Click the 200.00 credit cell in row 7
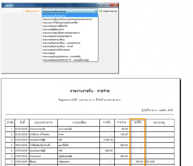Screen dimensions: 193x166 coord(137,162)
